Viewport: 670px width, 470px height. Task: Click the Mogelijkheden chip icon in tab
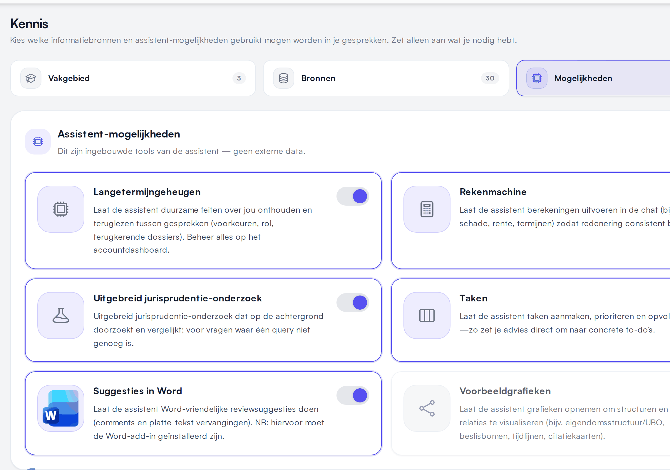click(537, 78)
